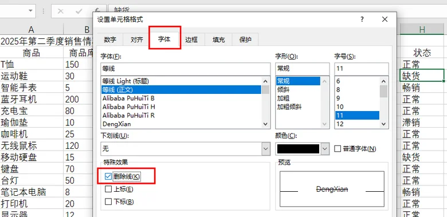Choose DengXian in font list
Viewport: 447px width, 217px height.
point(181,124)
